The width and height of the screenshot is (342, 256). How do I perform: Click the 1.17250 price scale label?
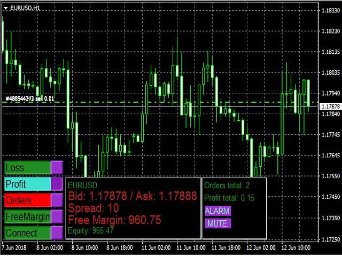click(x=331, y=239)
